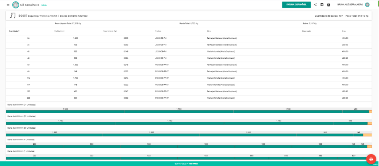Open the screen presentation icon
379x166 pixels.
[322, 5]
